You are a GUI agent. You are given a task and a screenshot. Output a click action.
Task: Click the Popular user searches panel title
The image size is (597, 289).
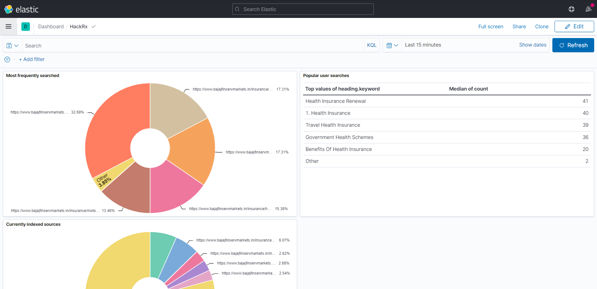[326, 76]
